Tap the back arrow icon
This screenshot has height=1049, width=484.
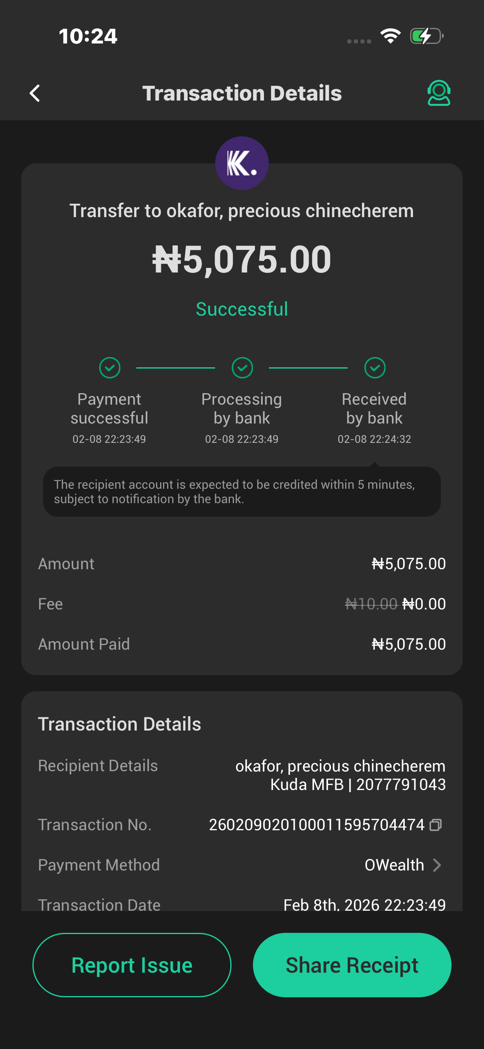click(x=35, y=93)
